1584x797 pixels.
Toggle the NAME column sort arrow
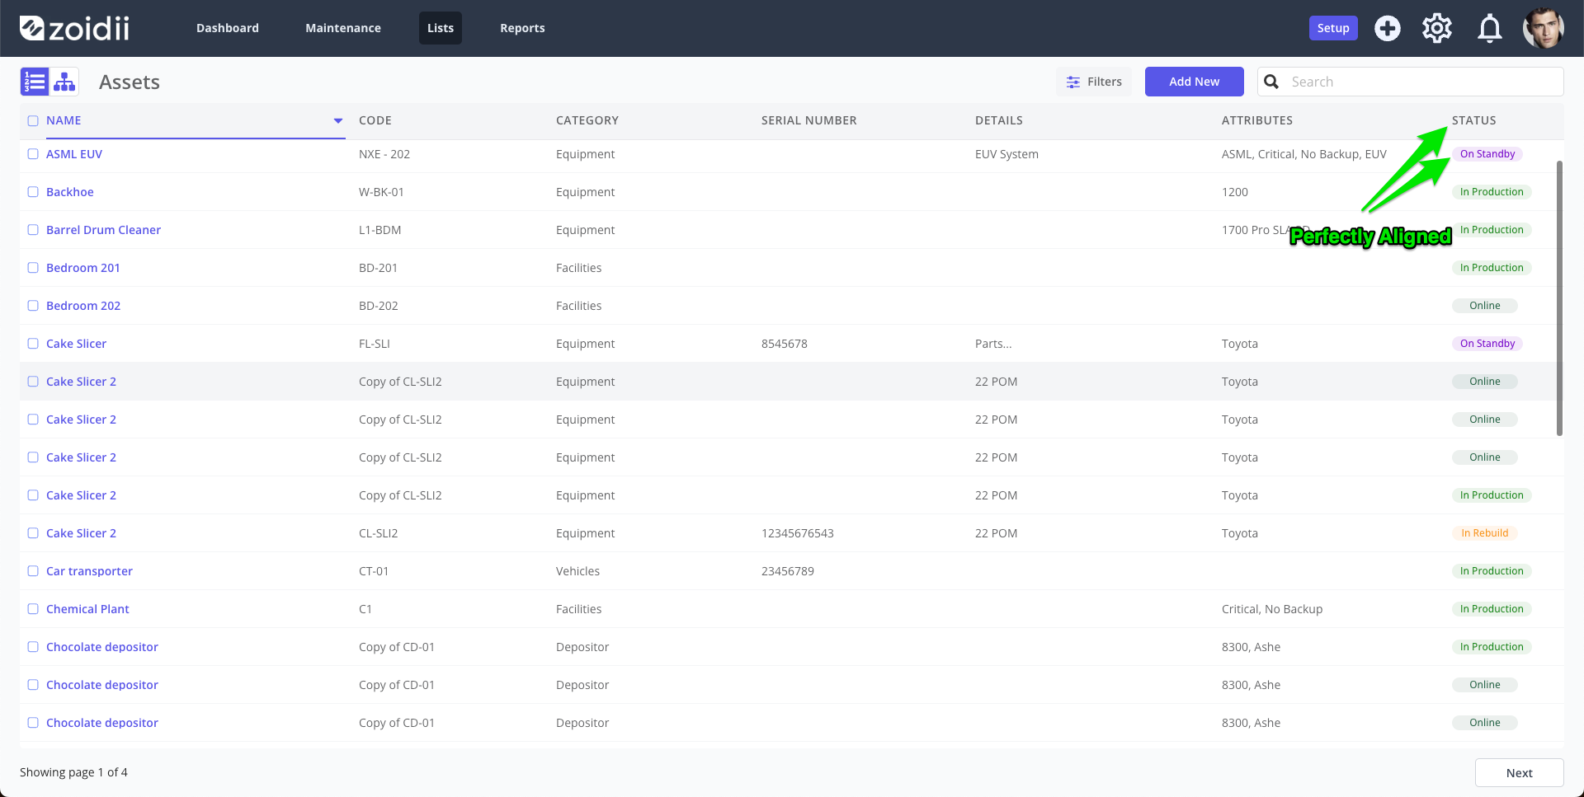point(338,120)
